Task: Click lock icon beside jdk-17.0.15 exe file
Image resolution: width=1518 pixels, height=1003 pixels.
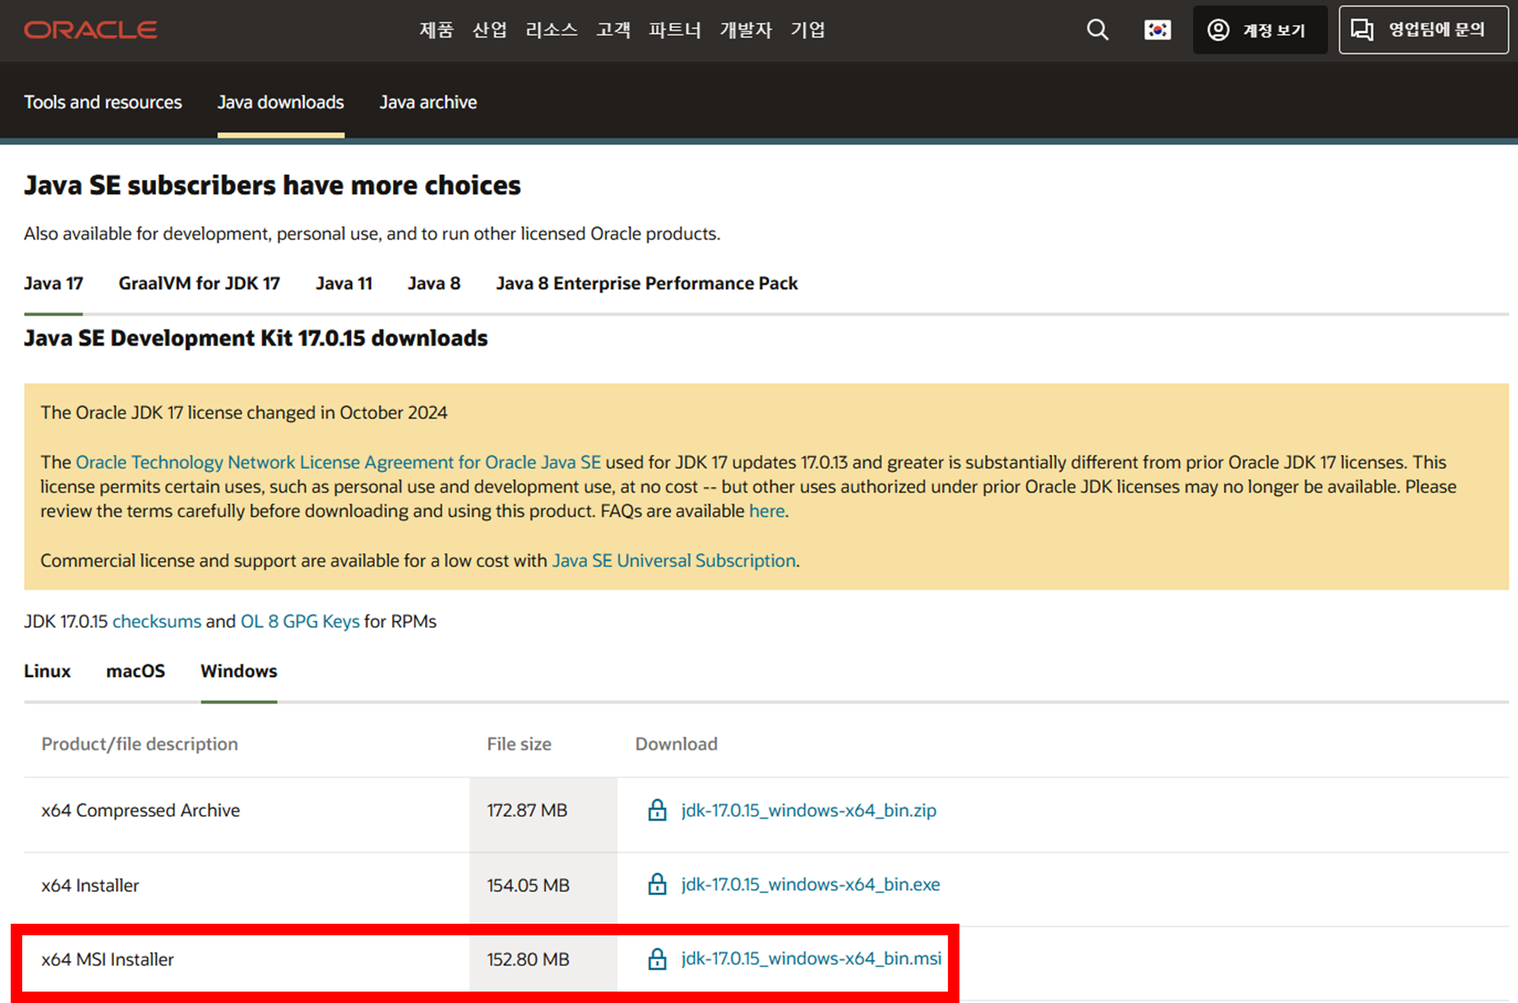Action: point(657,884)
